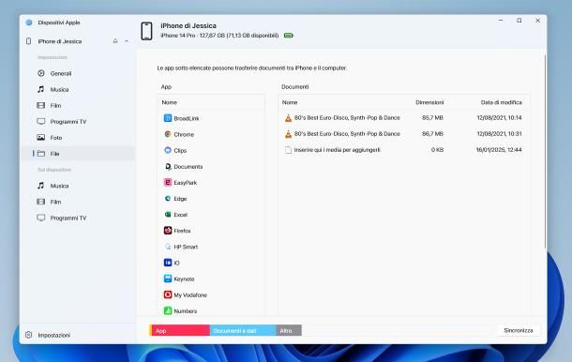
Task: Select the Keynote app icon
Action: [x=168, y=279]
